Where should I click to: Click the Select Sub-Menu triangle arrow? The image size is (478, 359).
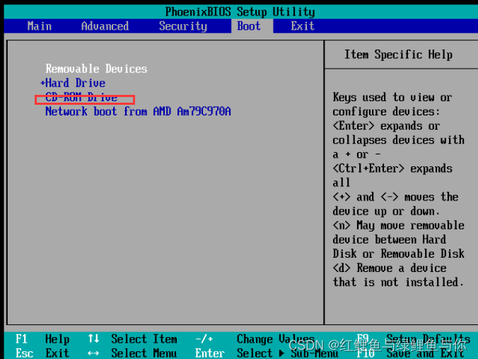tap(281, 353)
